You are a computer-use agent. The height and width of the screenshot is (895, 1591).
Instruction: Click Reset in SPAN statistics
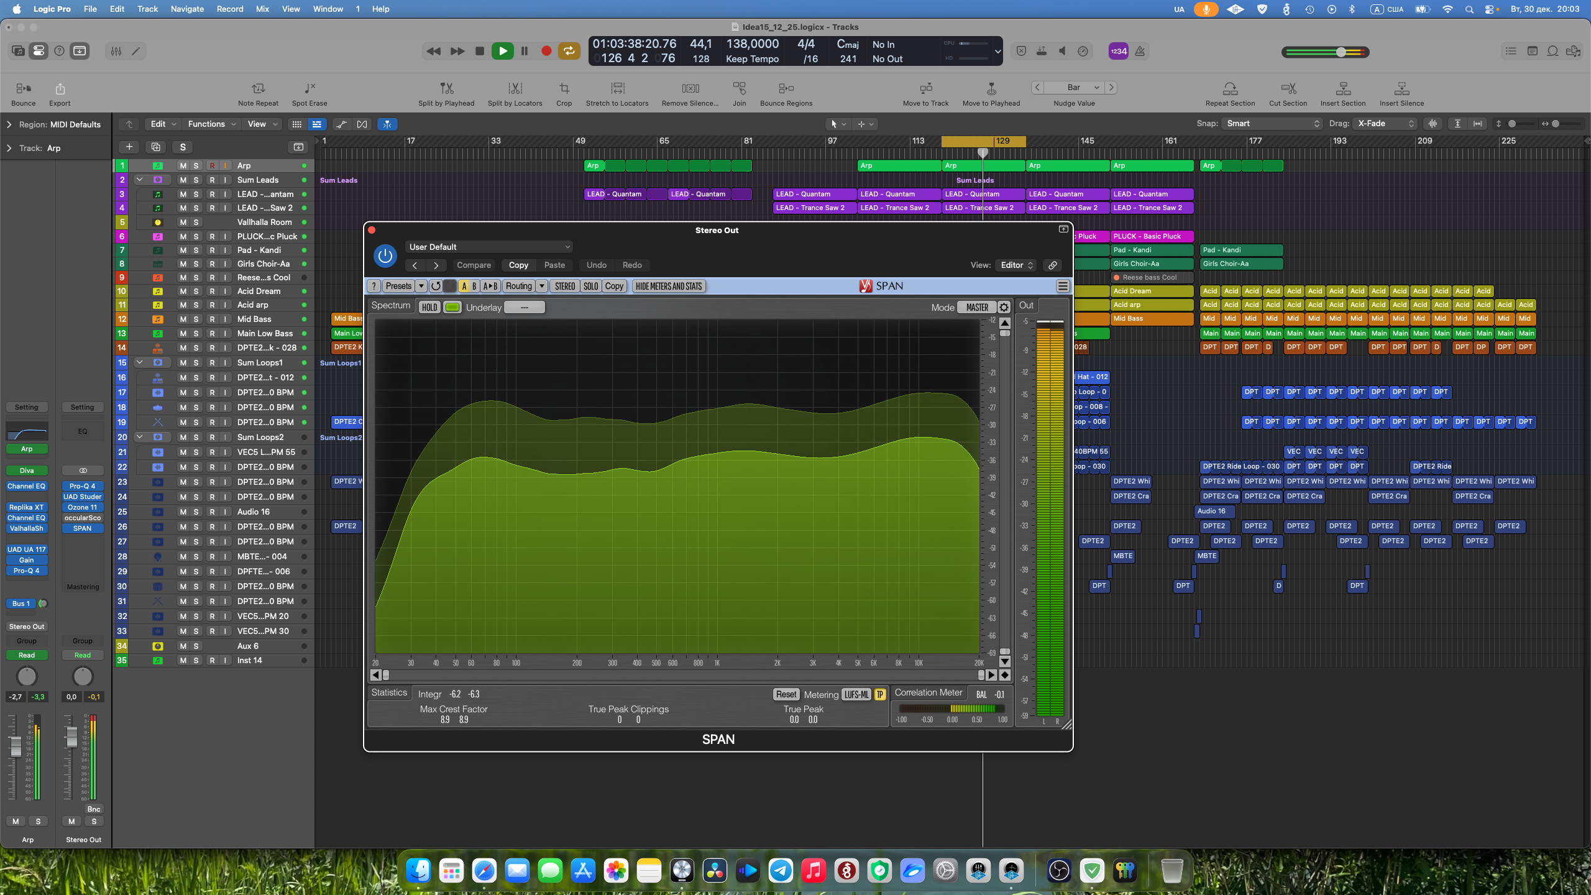786,694
